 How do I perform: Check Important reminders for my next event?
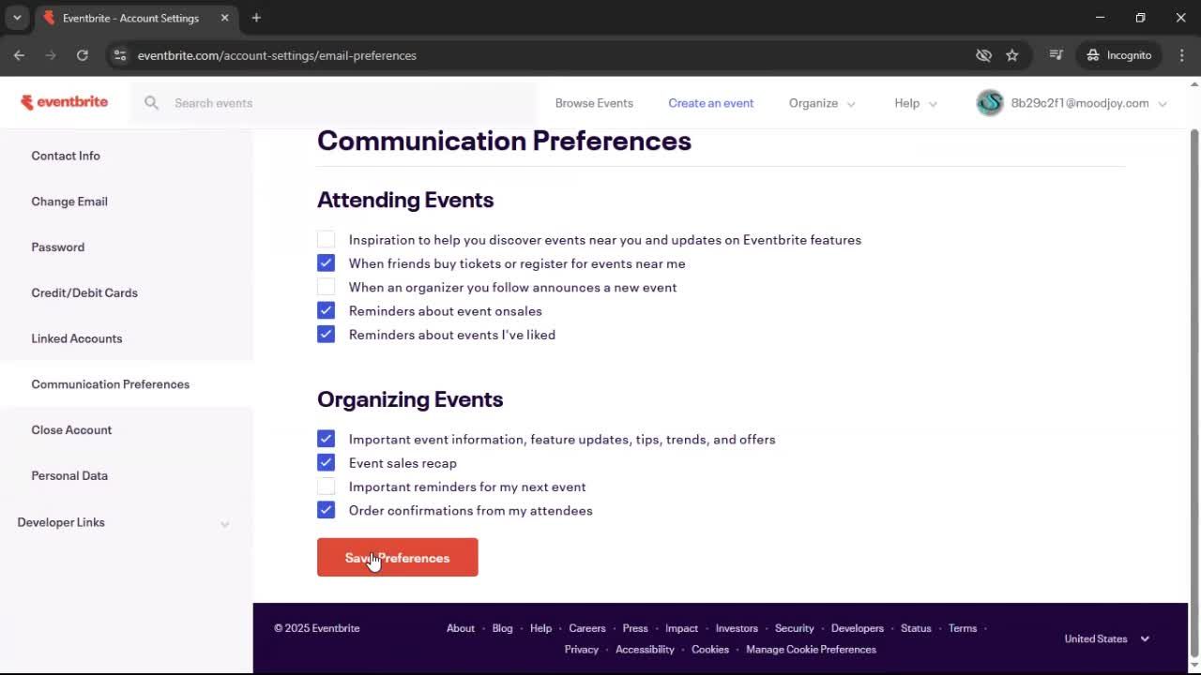point(326,487)
